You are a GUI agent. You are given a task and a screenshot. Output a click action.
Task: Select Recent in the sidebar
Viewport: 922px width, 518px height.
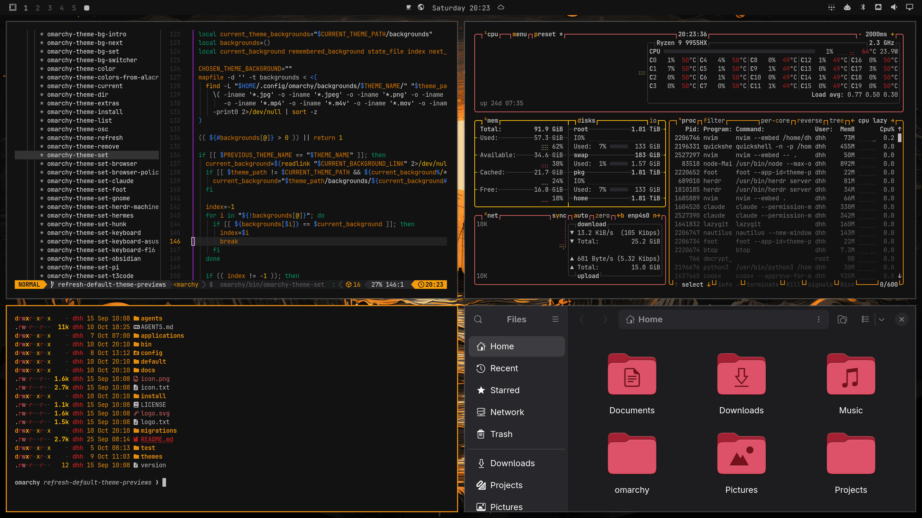pyautogui.click(x=516, y=368)
